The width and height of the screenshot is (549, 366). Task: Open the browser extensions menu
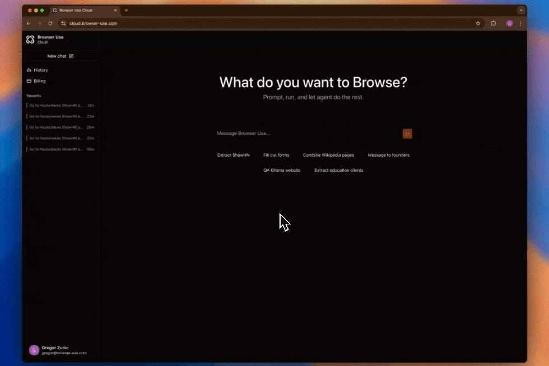(494, 24)
